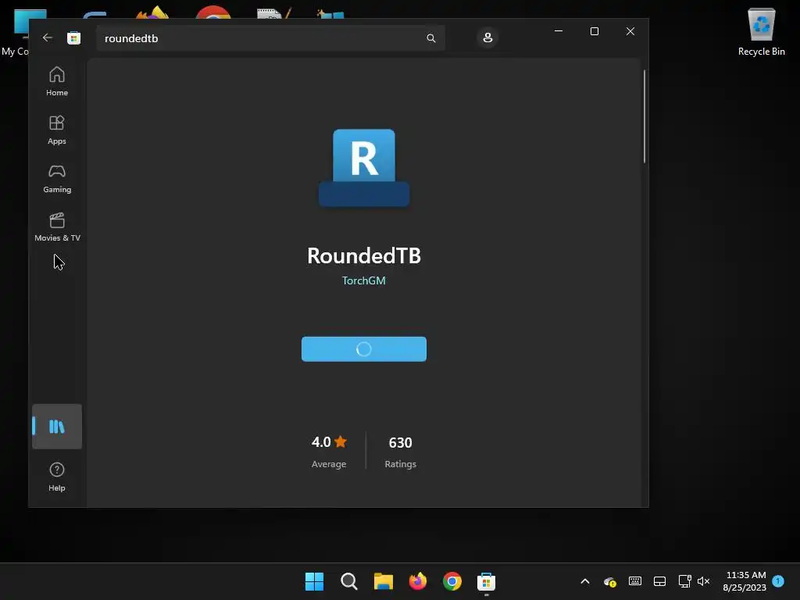The image size is (800, 600).
Task: Launch Google Chrome from the taskbar
Action: pos(452,581)
